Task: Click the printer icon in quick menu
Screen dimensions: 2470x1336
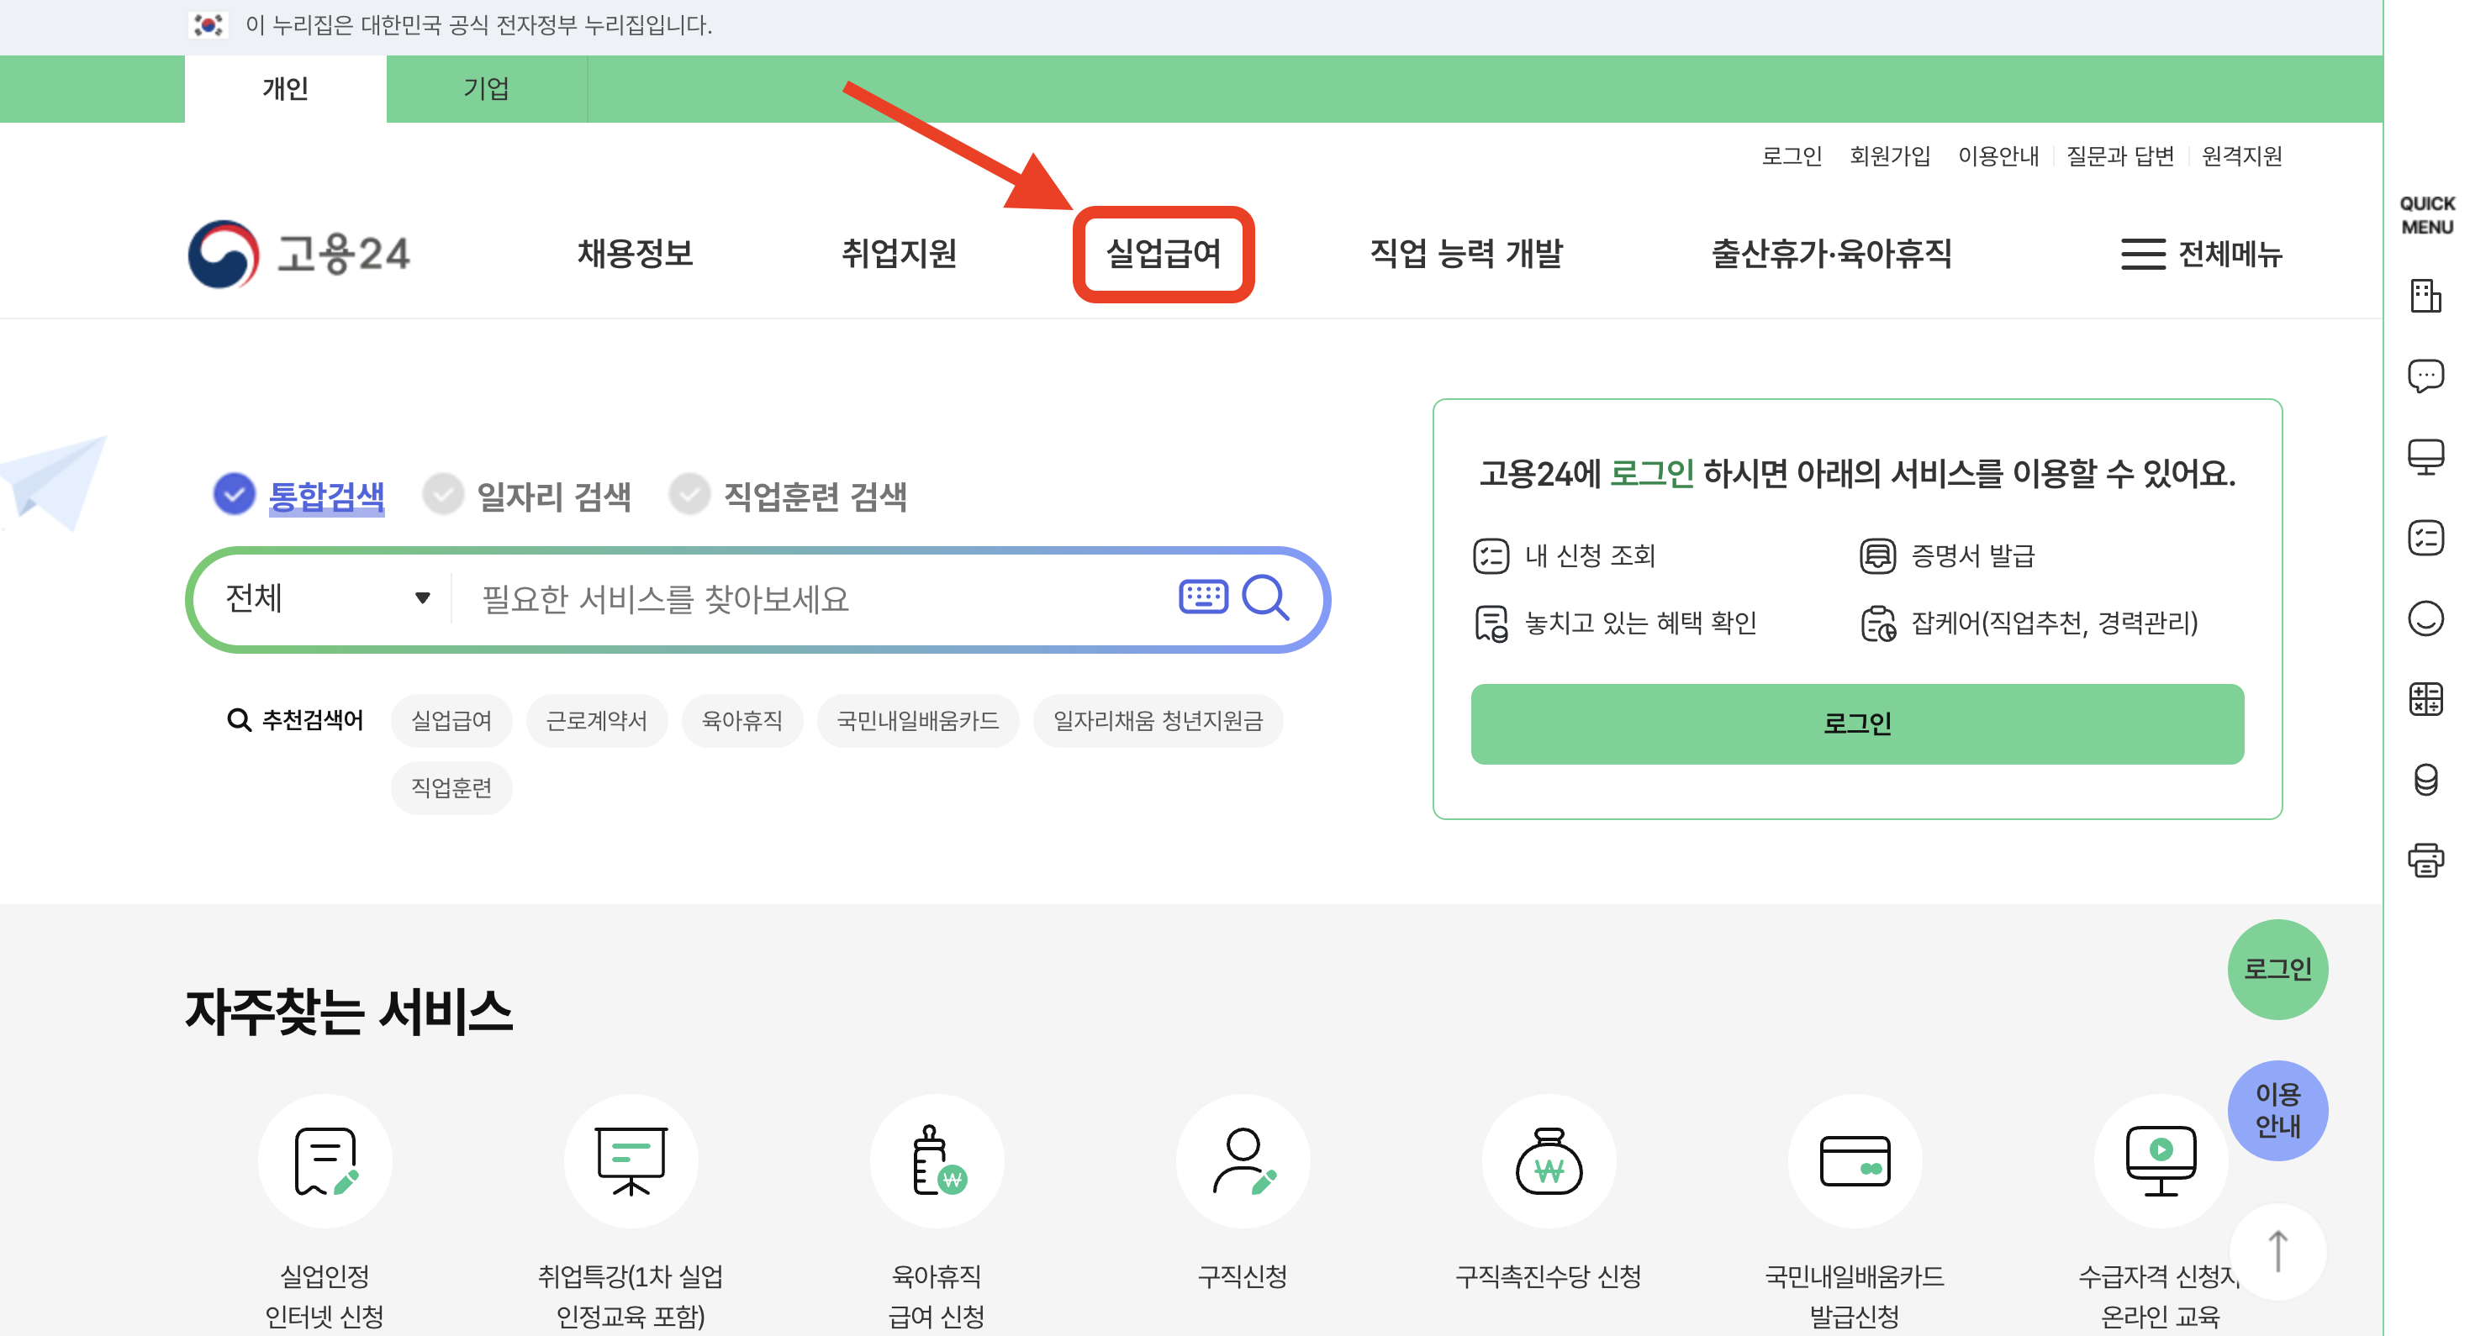Action: 2425,860
